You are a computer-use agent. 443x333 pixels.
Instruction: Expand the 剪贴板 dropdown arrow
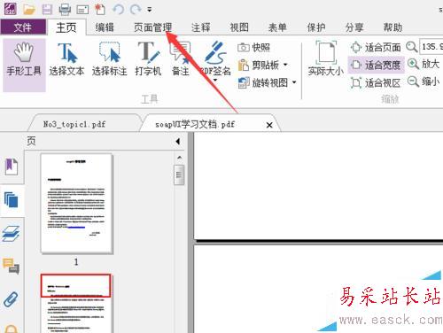[x=285, y=65]
